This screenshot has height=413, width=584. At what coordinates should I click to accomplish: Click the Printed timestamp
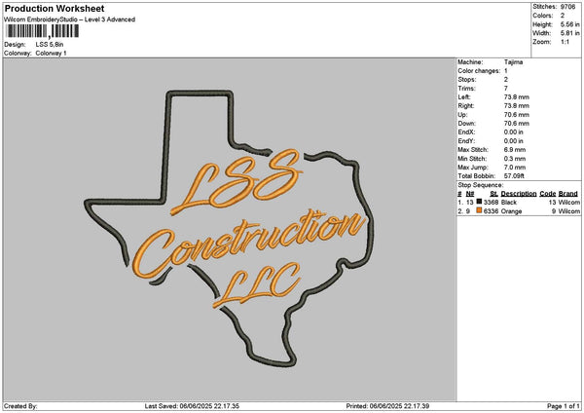click(x=387, y=406)
